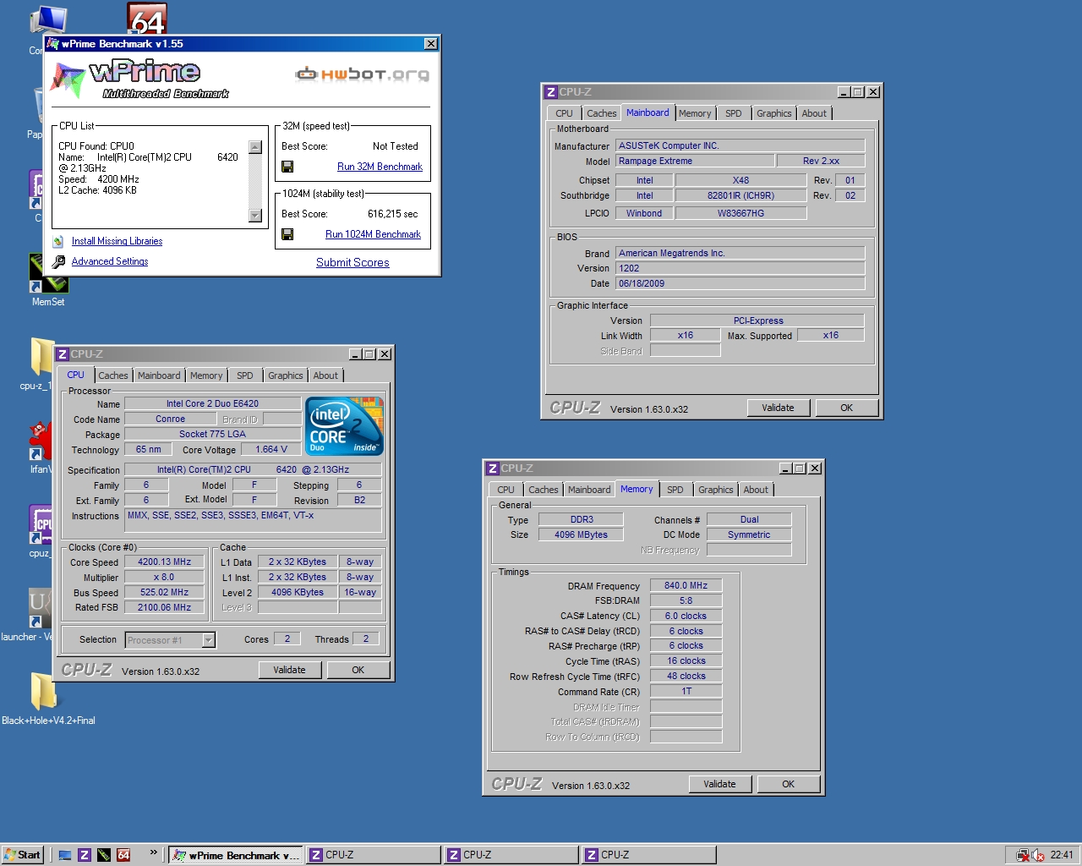The image size is (1082, 866).
Task: Launch MemSet from quick launch bar
Action: [x=103, y=855]
